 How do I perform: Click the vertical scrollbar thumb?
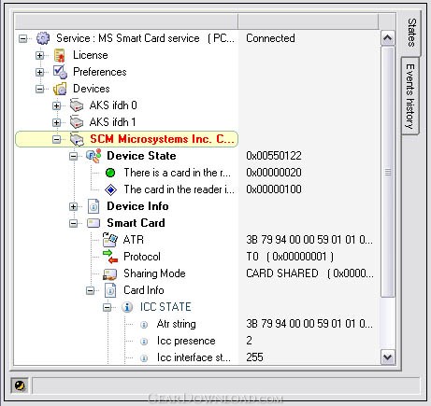tap(388, 172)
